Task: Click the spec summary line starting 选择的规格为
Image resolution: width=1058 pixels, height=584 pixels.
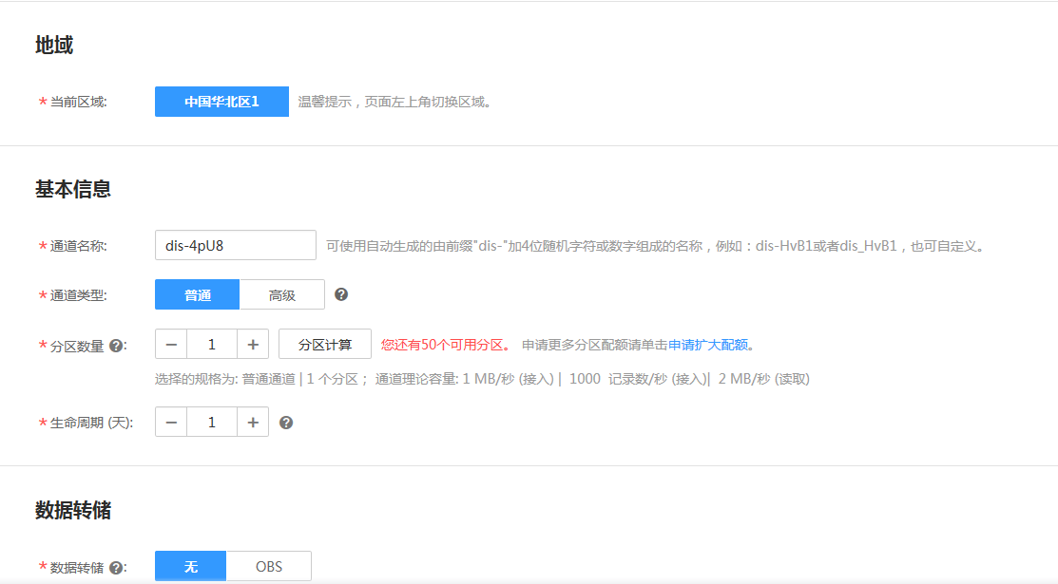Action: coord(482,379)
